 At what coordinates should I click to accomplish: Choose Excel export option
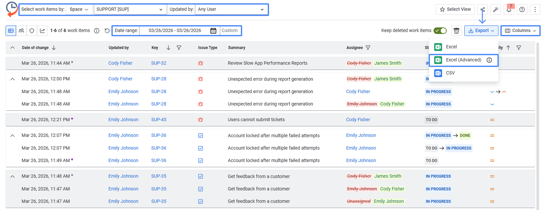pyautogui.click(x=464, y=47)
